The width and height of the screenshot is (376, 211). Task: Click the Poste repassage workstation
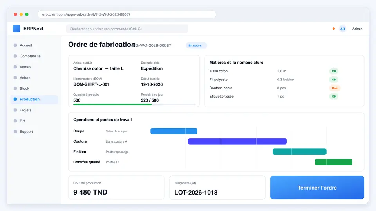click(117, 152)
